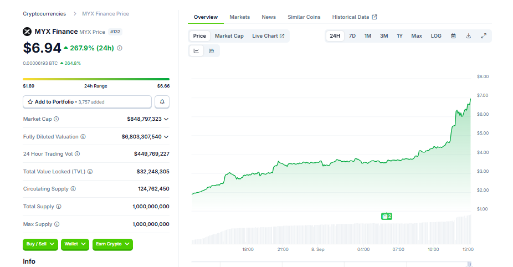
Task: Open the Similar Coins tab
Action: pos(304,17)
